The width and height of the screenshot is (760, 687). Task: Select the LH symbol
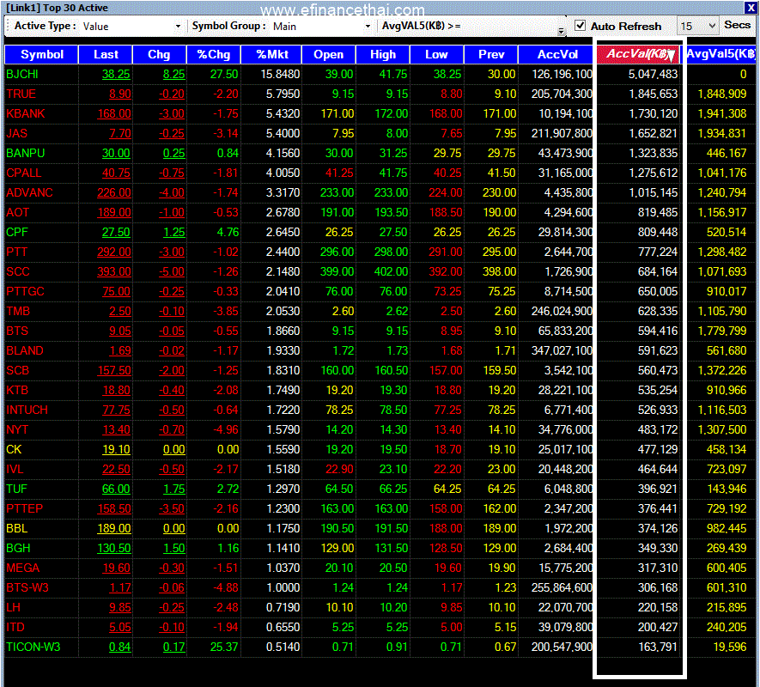pos(13,607)
